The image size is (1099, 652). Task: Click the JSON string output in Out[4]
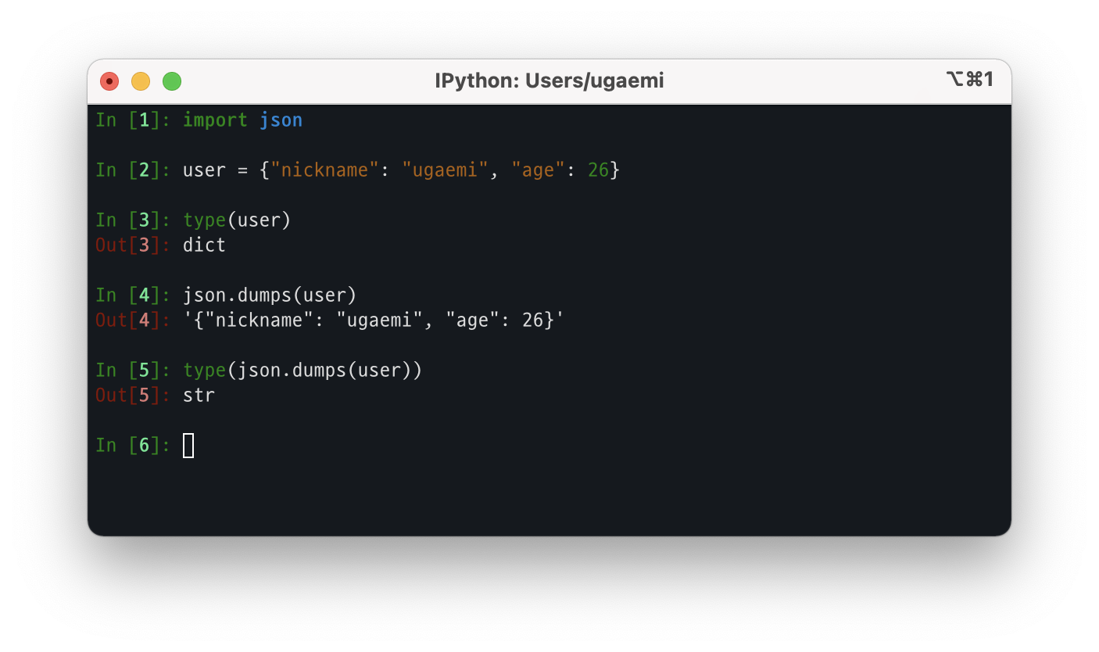click(374, 321)
